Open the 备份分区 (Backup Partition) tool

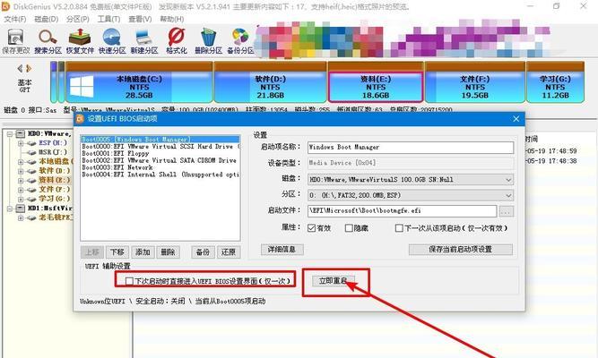click(240, 41)
